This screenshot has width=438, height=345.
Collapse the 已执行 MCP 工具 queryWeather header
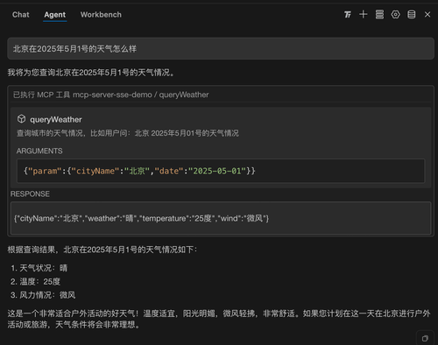pyautogui.click(x=221, y=95)
